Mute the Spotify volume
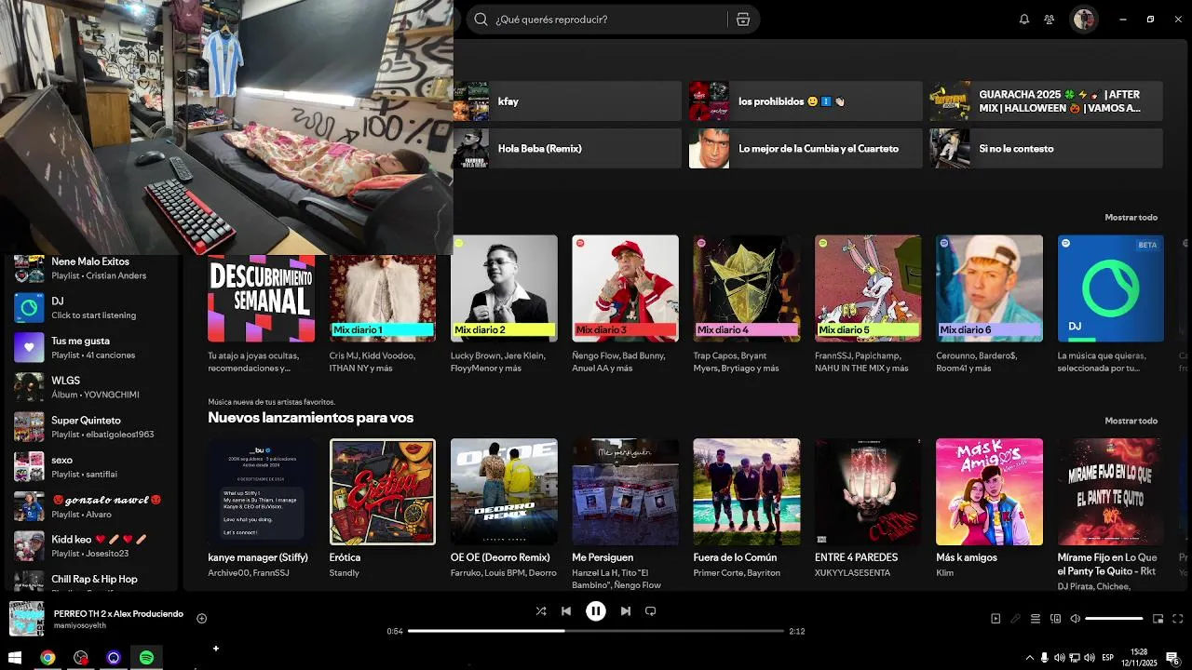Image resolution: width=1192 pixels, height=670 pixels. tap(1076, 619)
